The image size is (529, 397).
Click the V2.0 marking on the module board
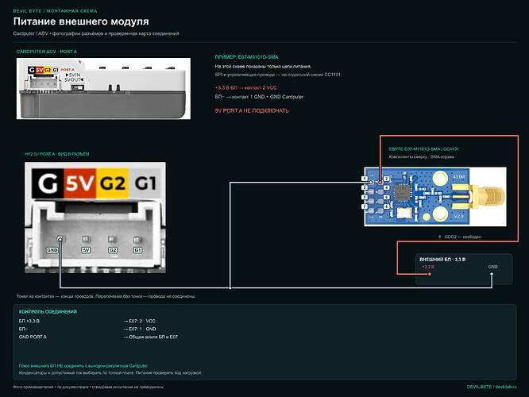pos(458,216)
